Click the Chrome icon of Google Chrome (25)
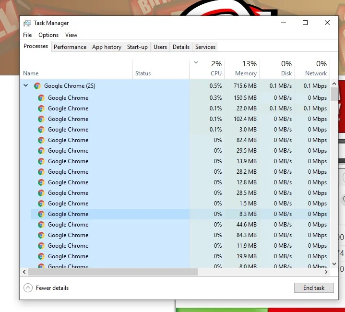Viewport: 345px width, 312px height. coord(37,86)
